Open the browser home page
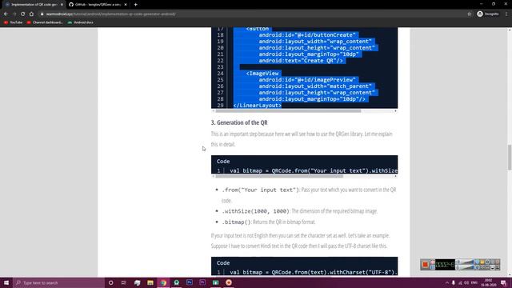This screenshot has height=288, width=512. pyautogui.click(x=31, y=14)
